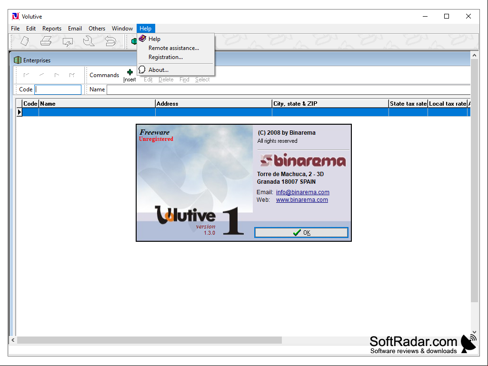
Task: Select the highlighted blue row in the grid
Action: 246,112
